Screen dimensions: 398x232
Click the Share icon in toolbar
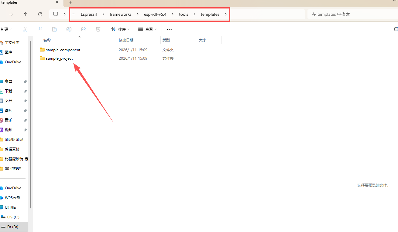coord(84,29)
